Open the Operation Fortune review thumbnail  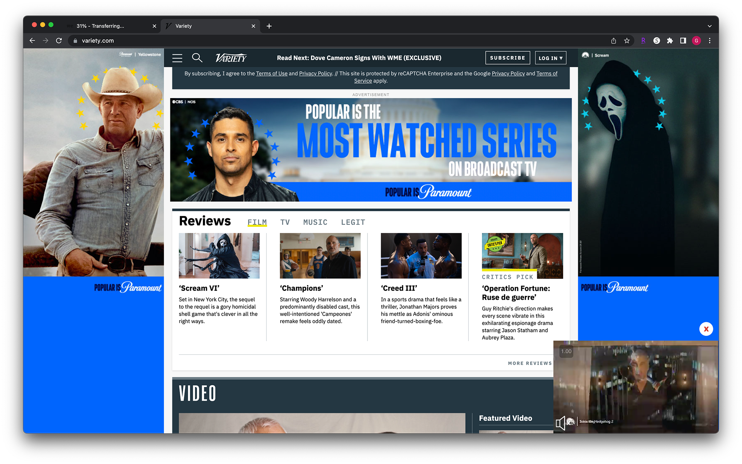tap(522, 255)
